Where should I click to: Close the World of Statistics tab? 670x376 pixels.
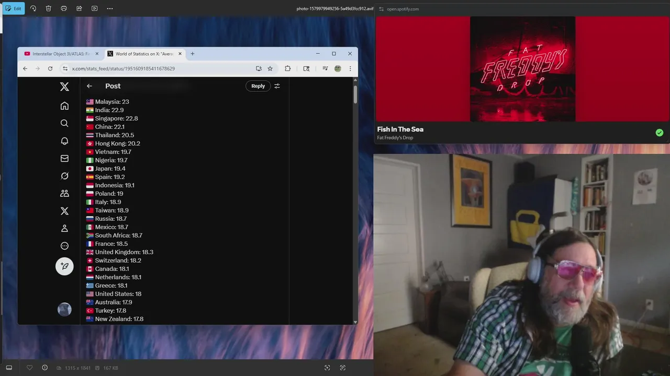pos(180,54)
